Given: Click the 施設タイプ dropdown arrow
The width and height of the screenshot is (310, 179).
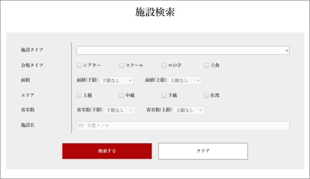Looking at the screenshot, I should (287, 50).
